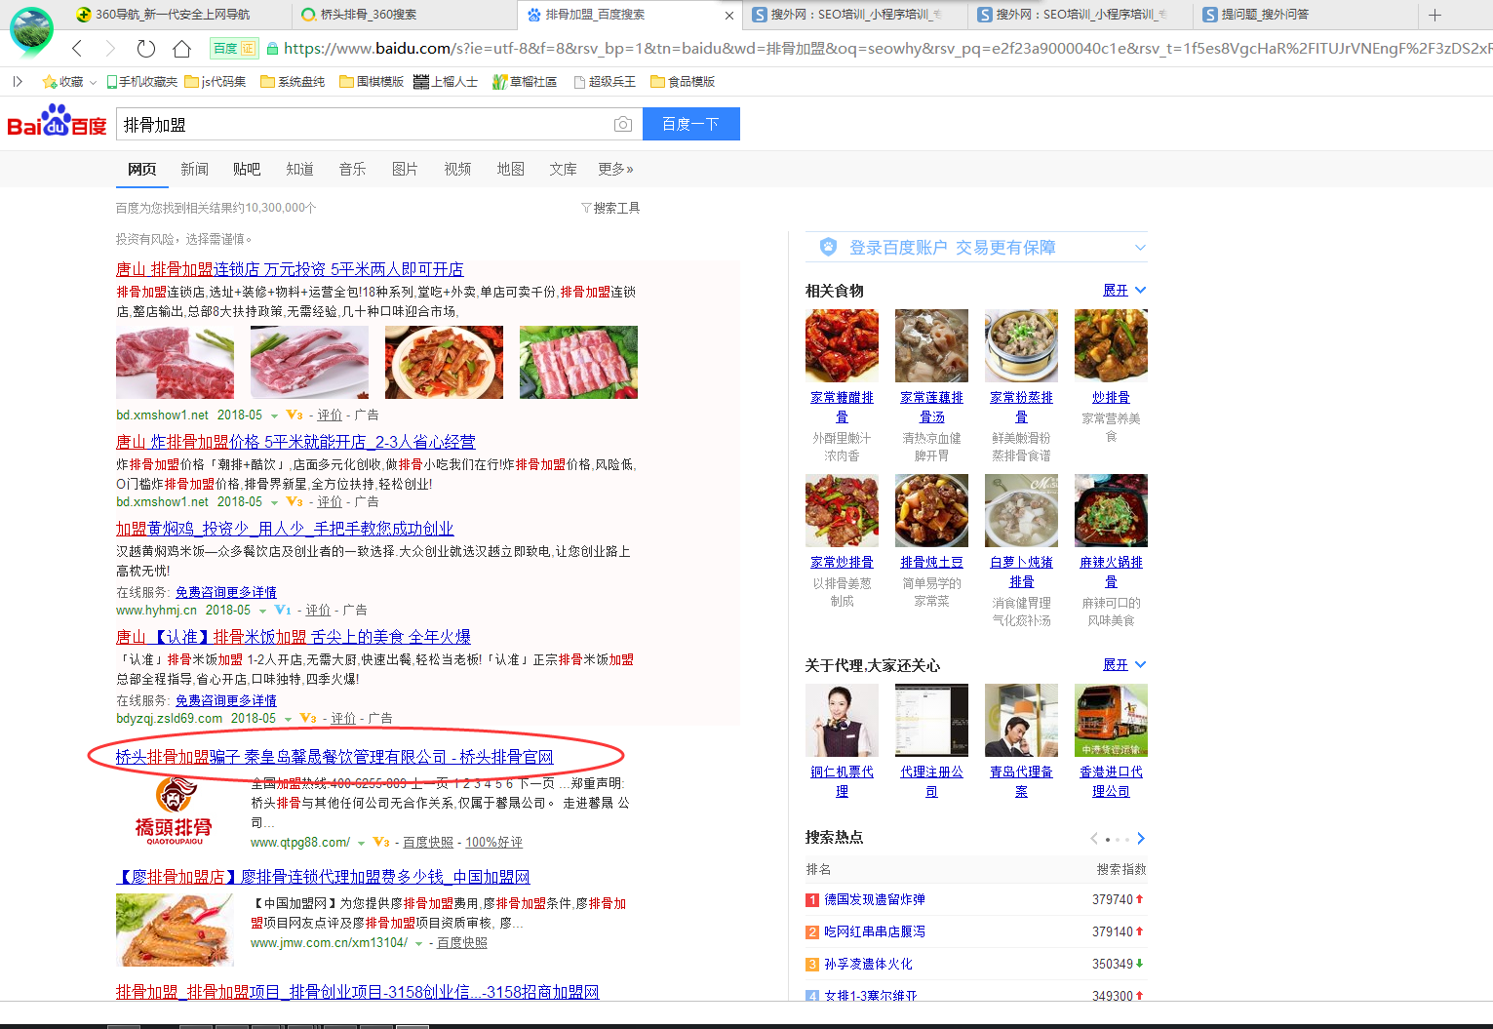This screenshot has height=1029, width=1493.
Task: Switch to the 地图 search tab
Action: tap(510, 170)
